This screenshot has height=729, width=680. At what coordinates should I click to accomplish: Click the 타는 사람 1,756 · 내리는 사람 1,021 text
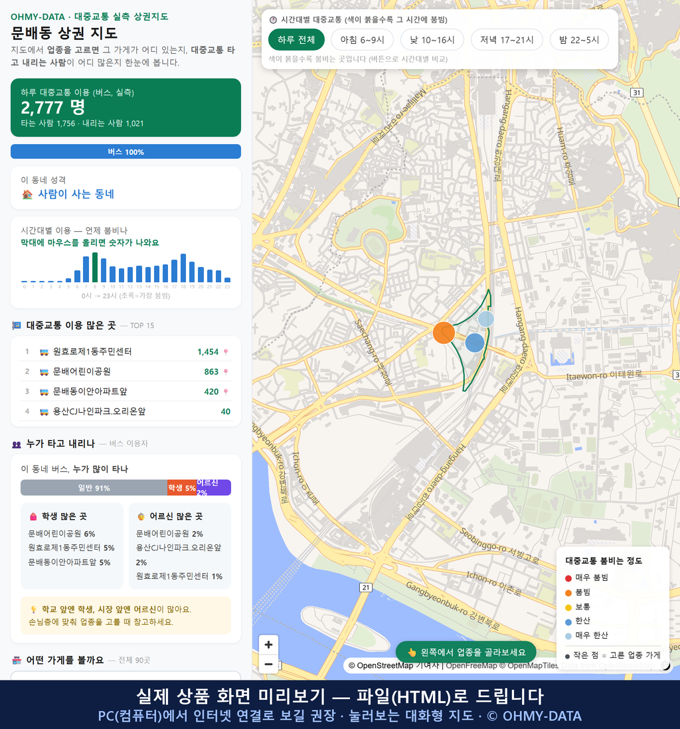[82, 123]
